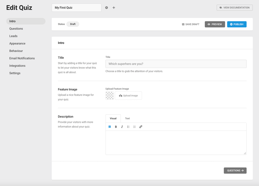
Task: Click the Title input field
Action: tap(176, 64)
